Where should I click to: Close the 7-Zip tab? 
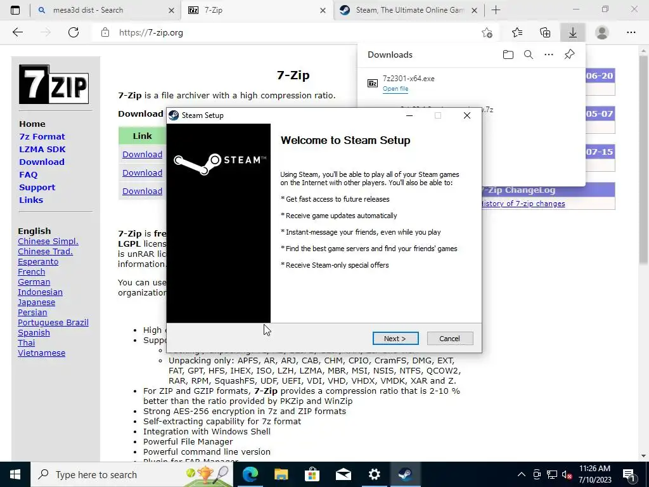click(323, 10)
